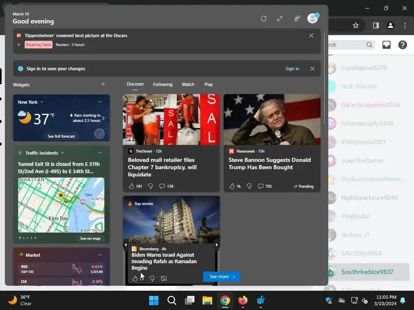Open the traffic map thumbnail
This screenshot has height=310, width=414.
pos(61,205)
